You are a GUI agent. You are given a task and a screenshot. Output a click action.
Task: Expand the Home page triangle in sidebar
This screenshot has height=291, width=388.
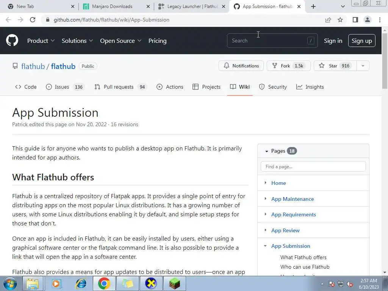[x=266, y=183]
